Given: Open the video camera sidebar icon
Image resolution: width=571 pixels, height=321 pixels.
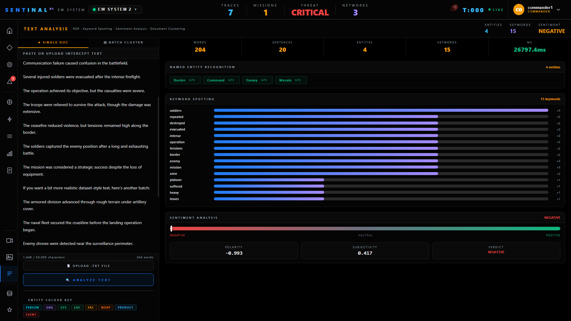Looking at the screenshot, I should pos(10,240).
